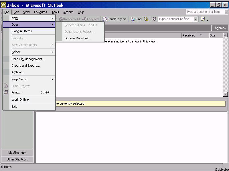Screen dimensions: 229x171
Task: Click the Other Shortcuts group button
Action: click(x=17, y=159)
